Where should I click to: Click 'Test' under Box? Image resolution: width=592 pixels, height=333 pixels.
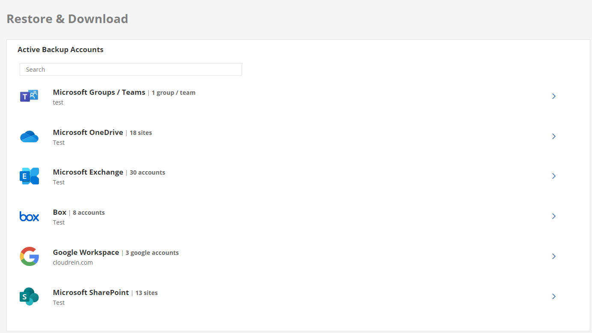59,222
